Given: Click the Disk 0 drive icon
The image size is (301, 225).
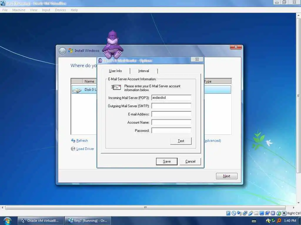Looking at the screenshot, I should [x=77, y=90].
